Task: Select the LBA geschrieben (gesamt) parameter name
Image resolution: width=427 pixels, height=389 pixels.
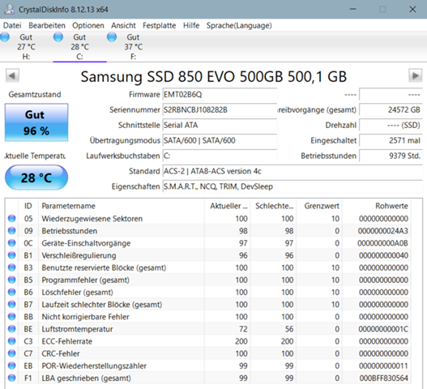Action: pos(86,378)
